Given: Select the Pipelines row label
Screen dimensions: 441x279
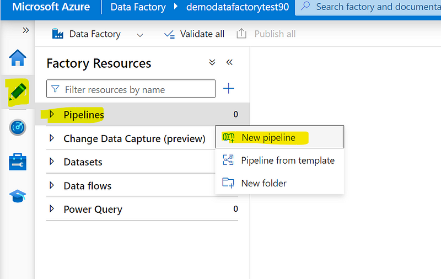Looking at the screenshot, I should (84, 115).
